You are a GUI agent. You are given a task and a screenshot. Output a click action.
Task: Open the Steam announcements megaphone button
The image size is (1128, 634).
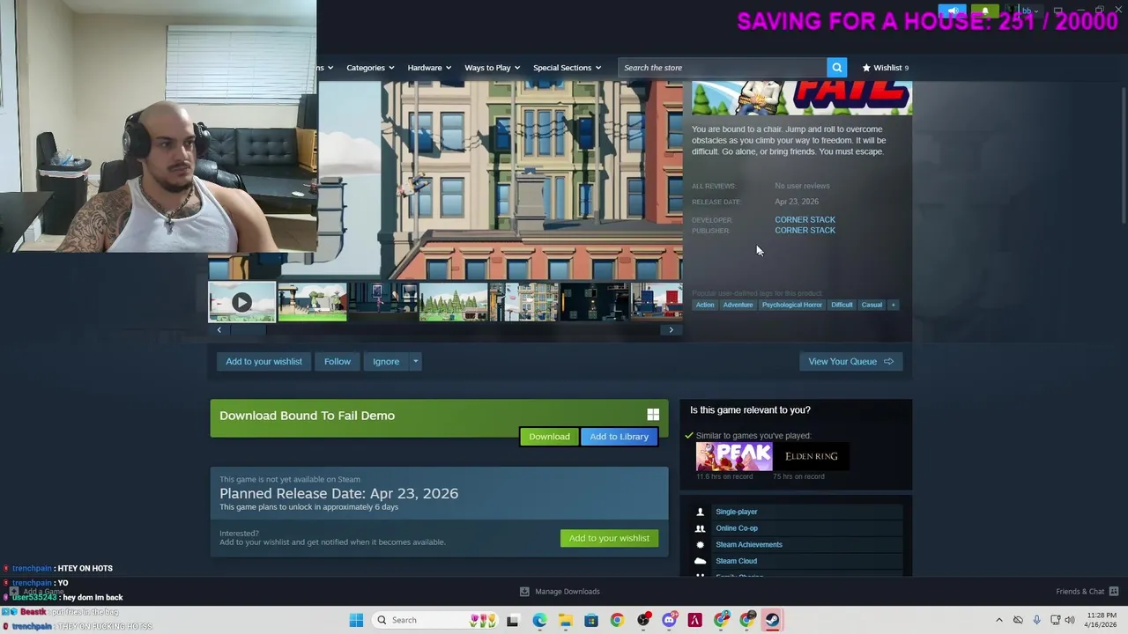coord(953,11)
